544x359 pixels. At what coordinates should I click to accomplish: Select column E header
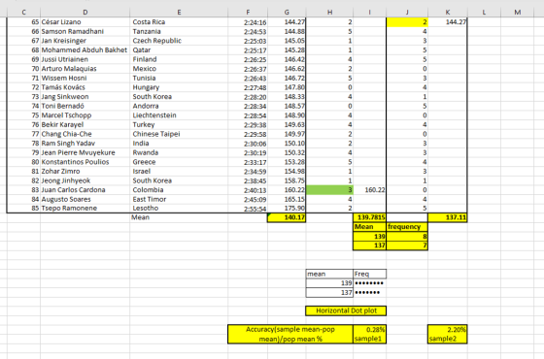tap(179, 12)
